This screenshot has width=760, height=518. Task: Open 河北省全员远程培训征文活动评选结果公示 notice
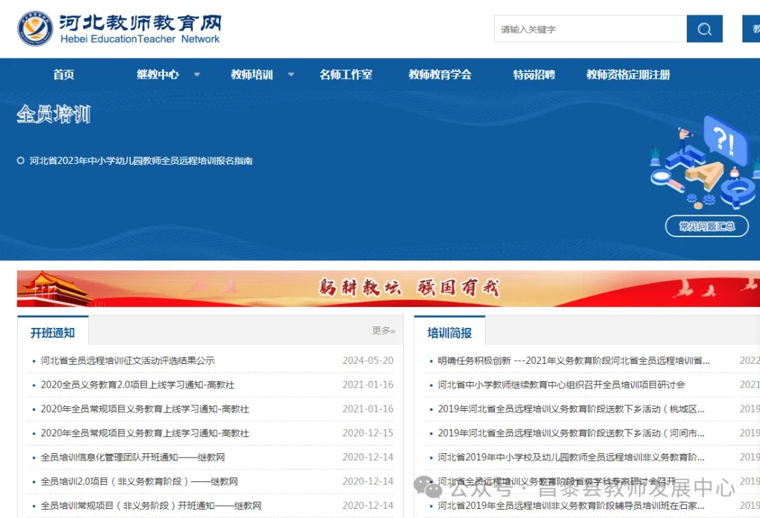pos(127,360)
